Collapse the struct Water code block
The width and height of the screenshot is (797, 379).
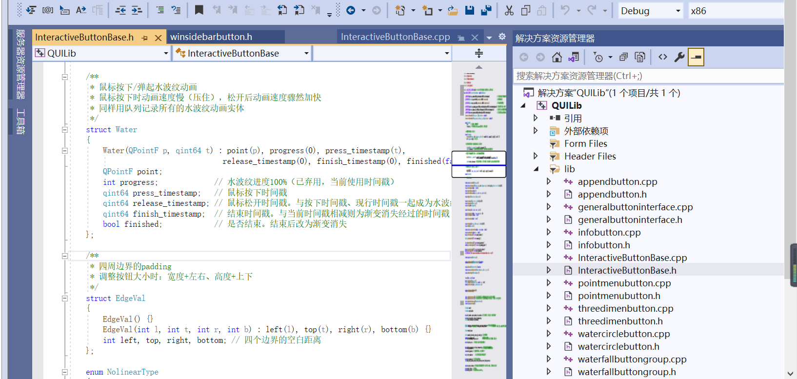(64, 130)
